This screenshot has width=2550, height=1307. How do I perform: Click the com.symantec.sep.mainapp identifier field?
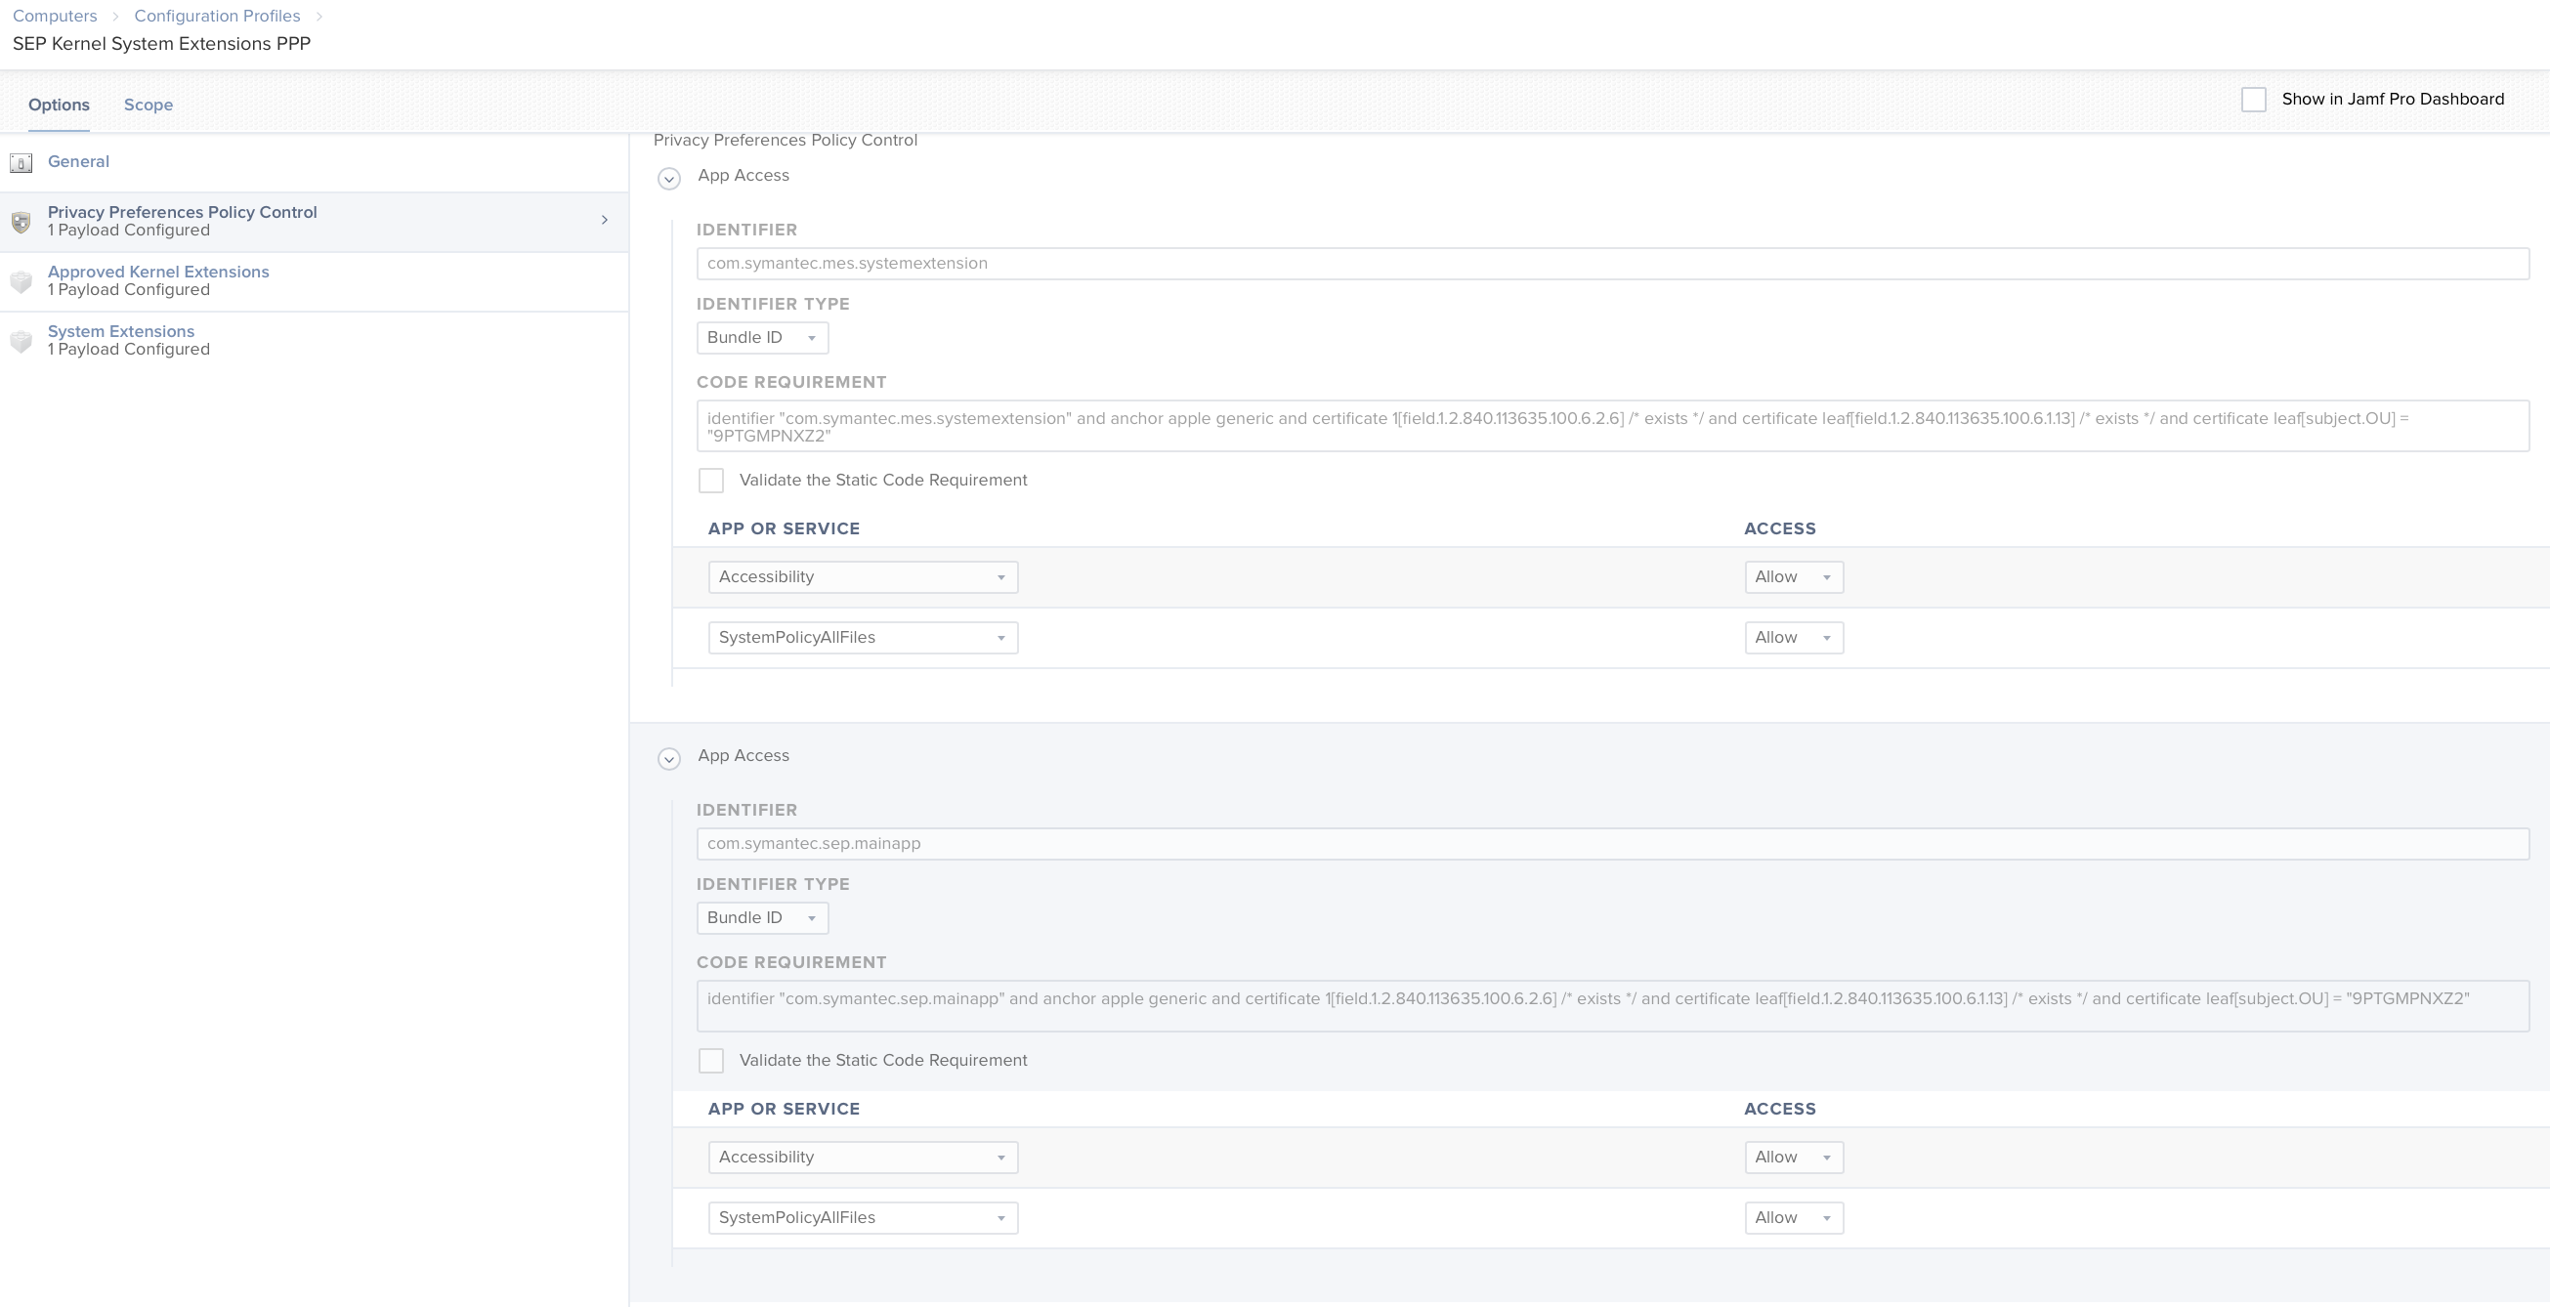click(1613, 844)
